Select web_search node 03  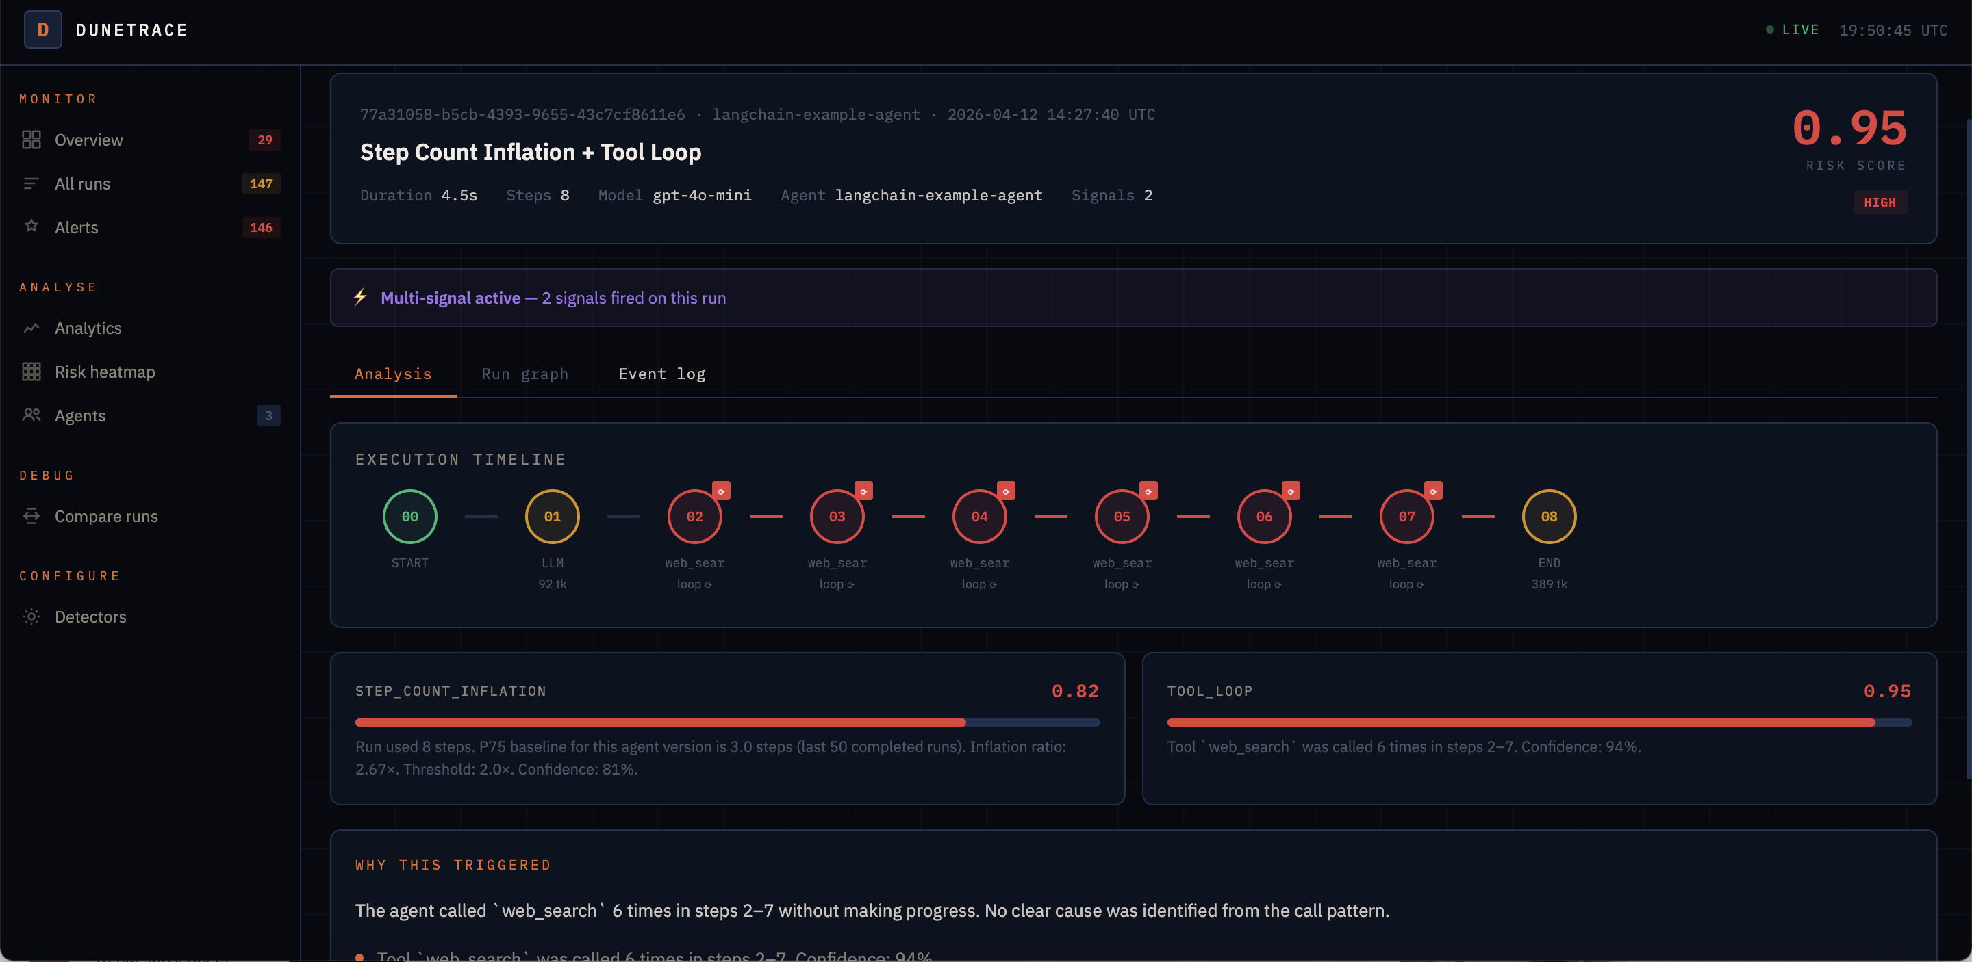click(837, 517)
